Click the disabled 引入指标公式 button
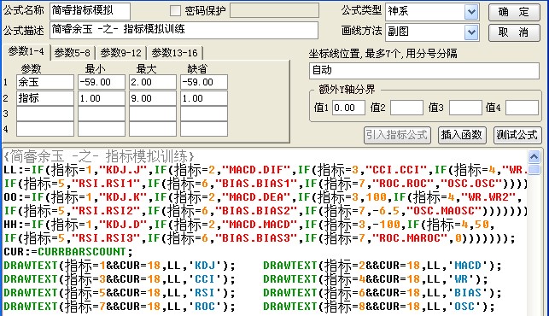The height and width of the screenshot is (316, 549). pyautogui.click(x=397, y=135)
